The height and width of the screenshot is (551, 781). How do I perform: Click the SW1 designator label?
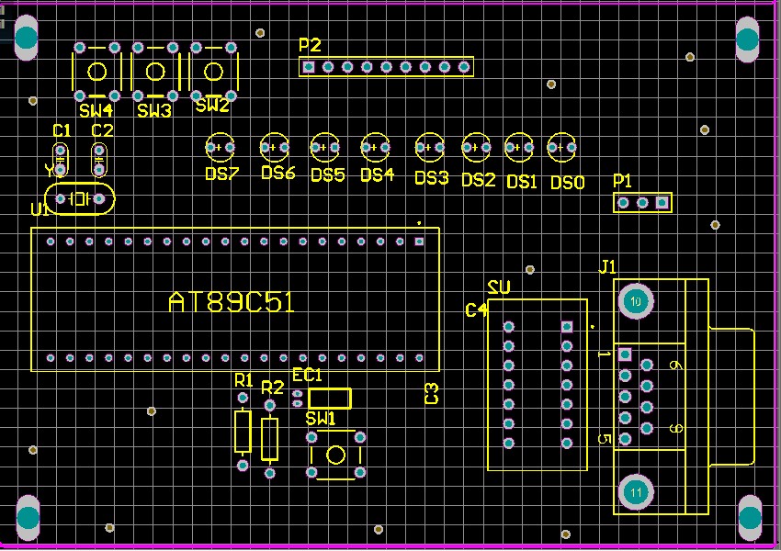pos(321,419)
